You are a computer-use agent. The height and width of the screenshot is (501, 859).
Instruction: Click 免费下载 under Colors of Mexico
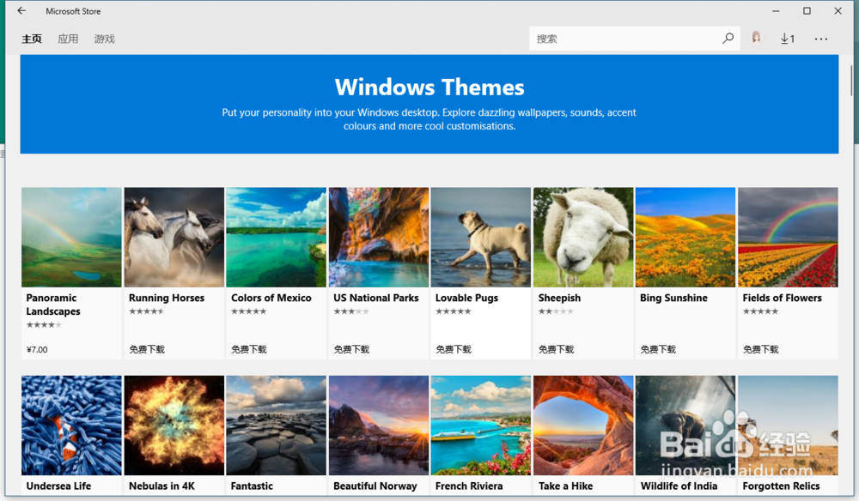point(249,349)
